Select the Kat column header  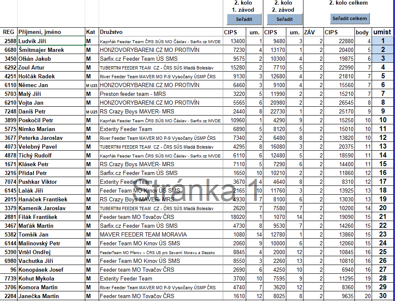pyautogui.click(x=92, y=32)
